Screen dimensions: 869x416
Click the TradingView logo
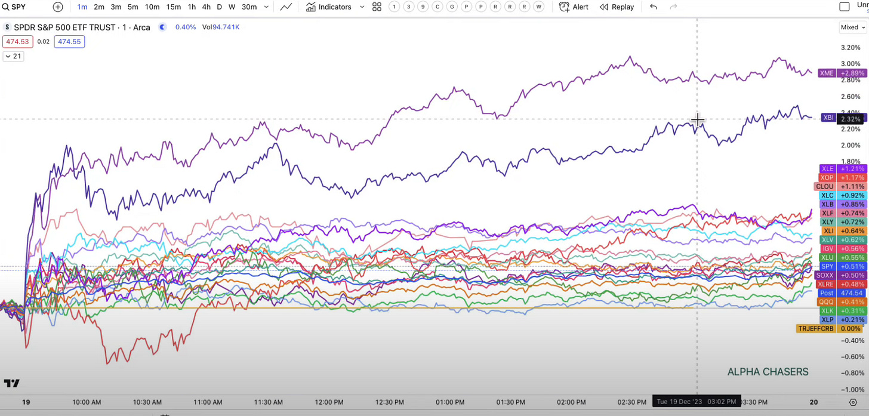pos(11,383)
